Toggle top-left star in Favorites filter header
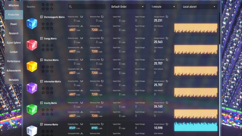This screenshot has height=136, width=242. click(43, 5)
